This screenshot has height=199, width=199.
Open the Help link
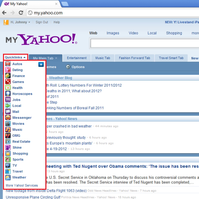57,22
